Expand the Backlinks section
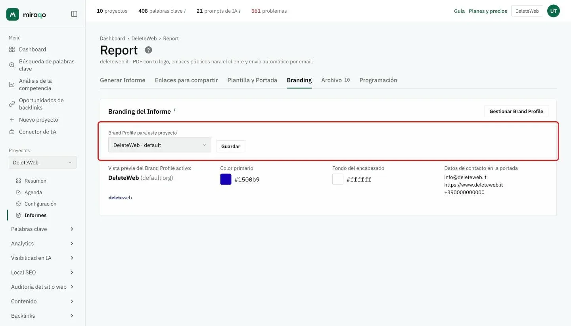 [x=42, y=316]
